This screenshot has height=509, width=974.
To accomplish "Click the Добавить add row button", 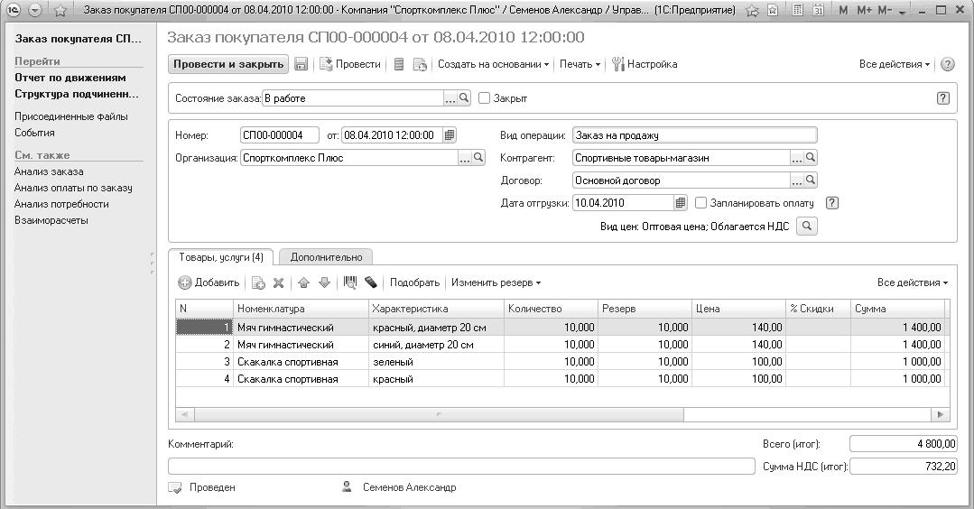I will [209, 282].
